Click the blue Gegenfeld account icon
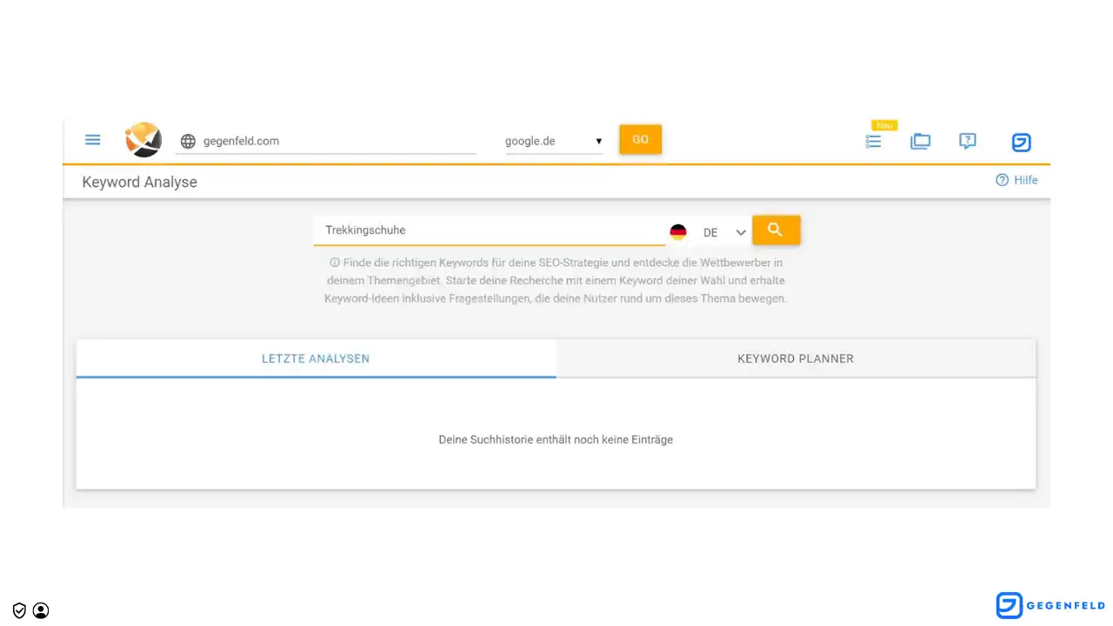 tap(1021, 143)
